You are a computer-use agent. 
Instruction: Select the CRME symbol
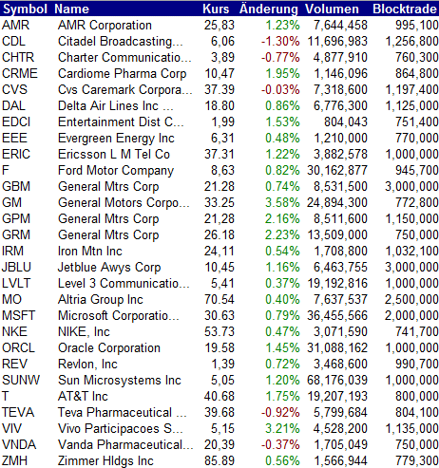20,73
